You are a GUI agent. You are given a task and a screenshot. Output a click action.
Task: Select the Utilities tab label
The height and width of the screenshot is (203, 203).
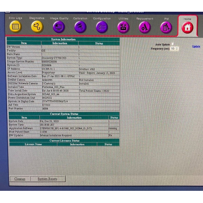(123, 18)
